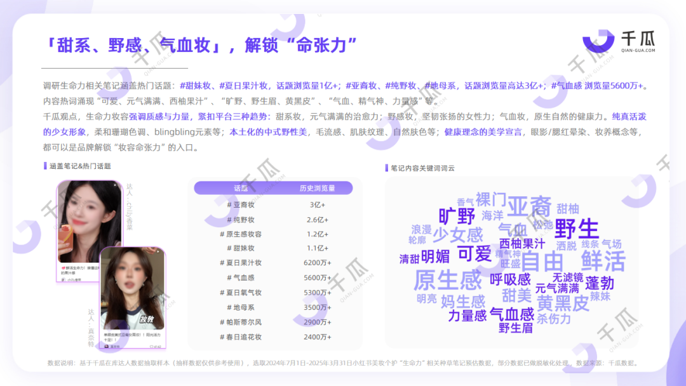Click the large word 原生感 in the word cloud
686x386 pixels.
pyautogui.click(x=448, y=280)
